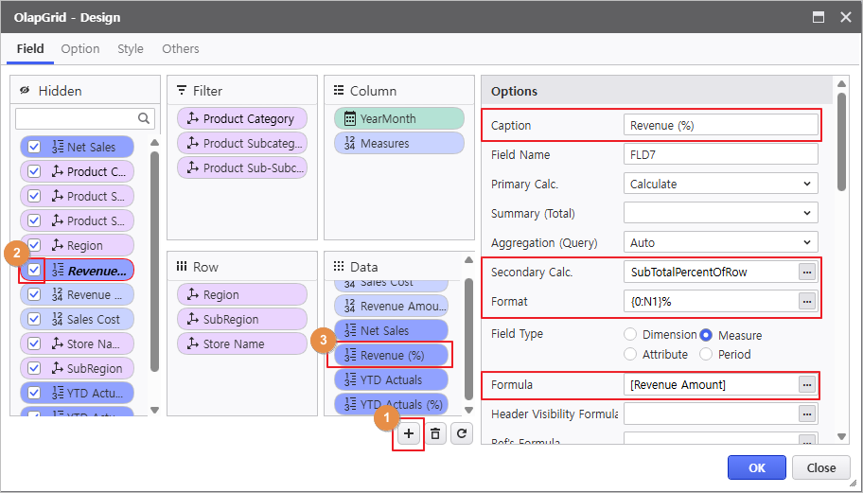This screenshot has width=863, height=493.
Task: Expand the Primary Calc. dropdown
Action: click(720, 184)
